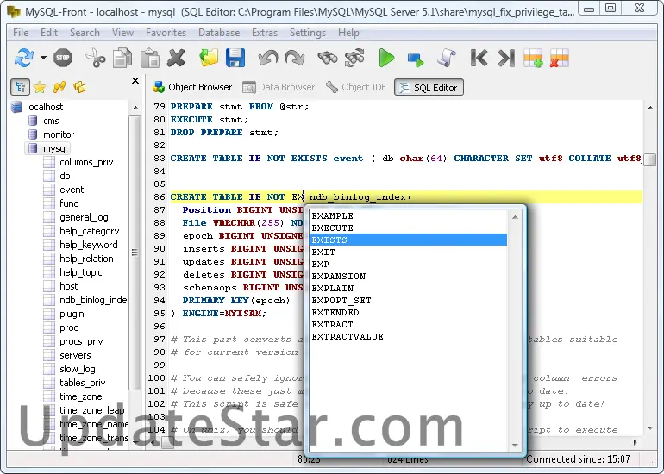Click editor vertical scrollbar thumb

click(649, 160)
